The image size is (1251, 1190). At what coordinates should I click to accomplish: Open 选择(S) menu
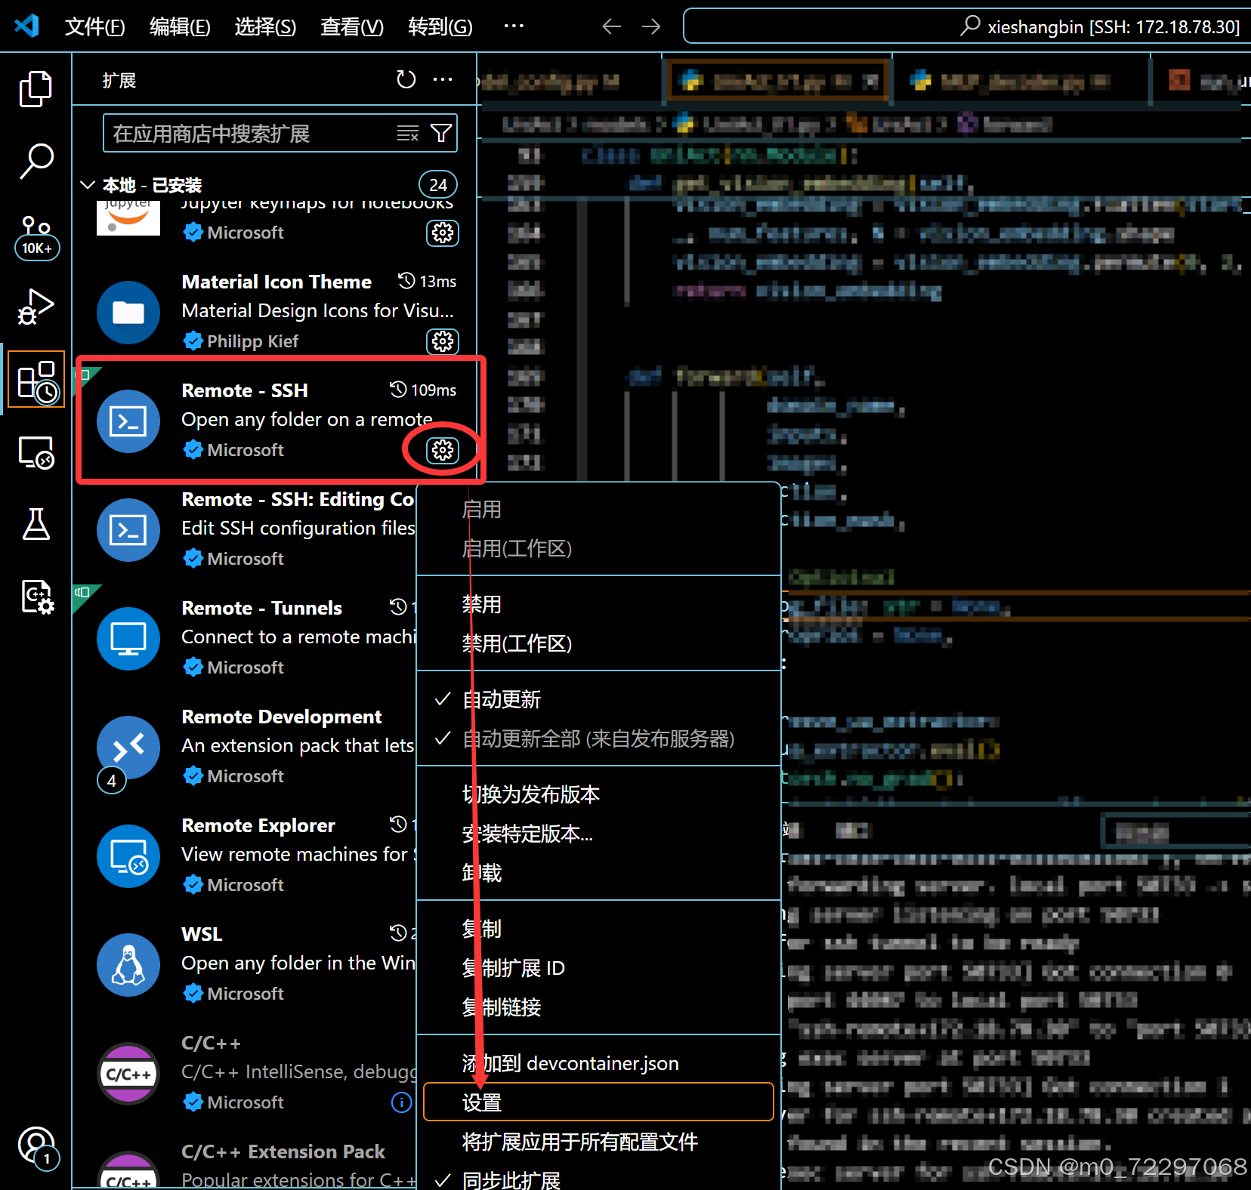(265, 26)
